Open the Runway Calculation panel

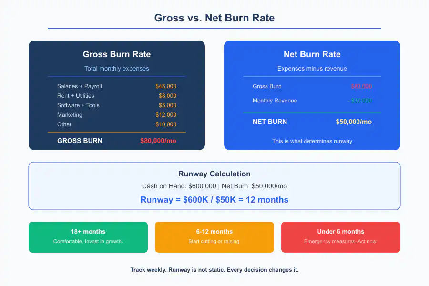point(214,174)
